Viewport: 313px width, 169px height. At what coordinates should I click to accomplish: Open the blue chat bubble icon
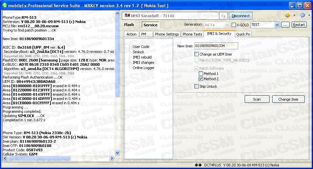[x=302, y=15]
